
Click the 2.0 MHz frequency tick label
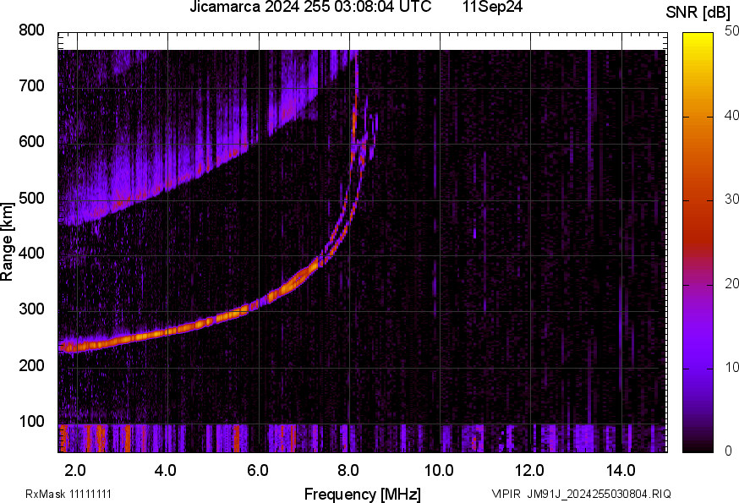74,470
